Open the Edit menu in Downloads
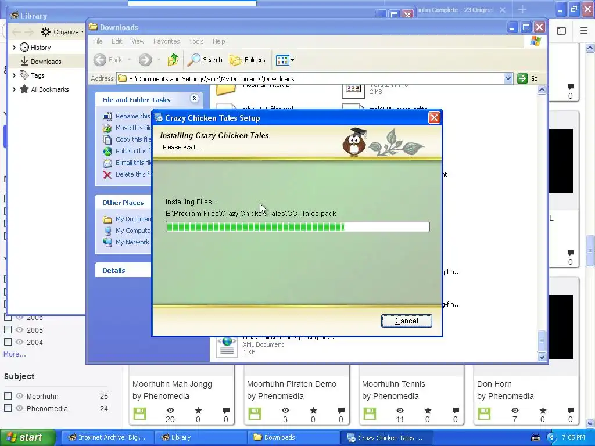This screenshot has width=595, height=446. pyautogui.click(x=116, y=41)
